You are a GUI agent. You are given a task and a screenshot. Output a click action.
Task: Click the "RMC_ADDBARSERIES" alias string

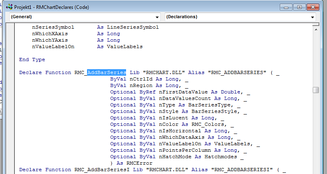click(237, 72)
